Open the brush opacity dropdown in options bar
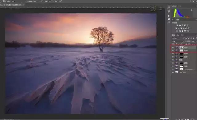The height and width of the screenshot is (120, 197). (35, 1)
